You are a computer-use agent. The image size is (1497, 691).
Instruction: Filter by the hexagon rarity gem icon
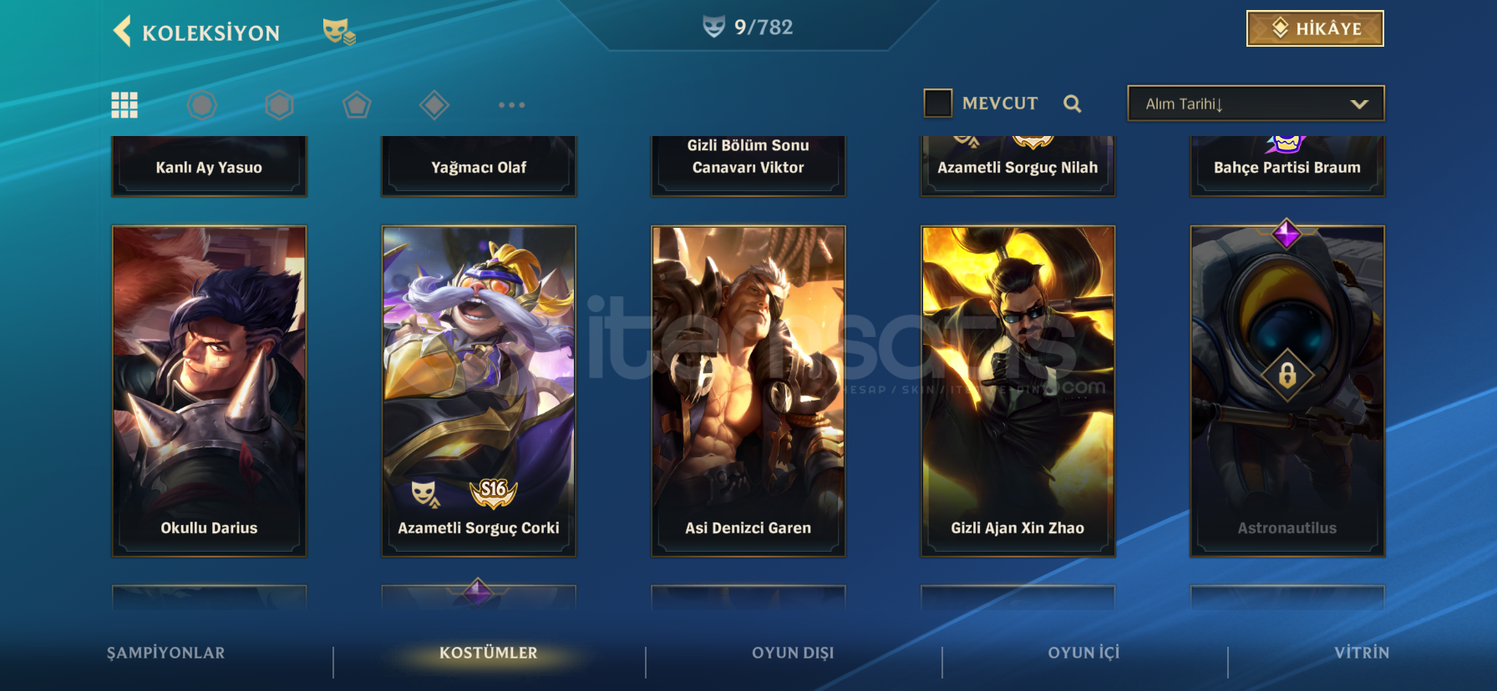coord(279,105)
